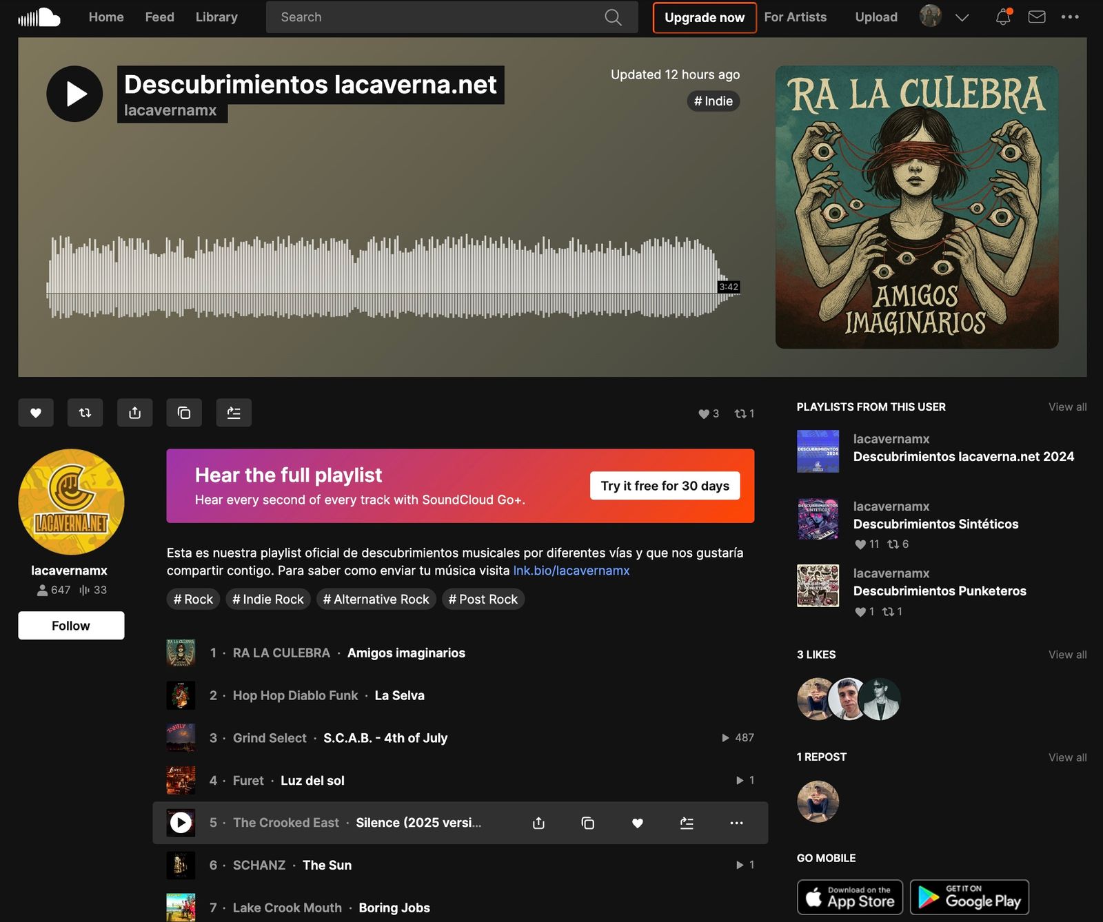Open the notifications bell
The width and height of the screenshot is (1103, 922).
1003,17
